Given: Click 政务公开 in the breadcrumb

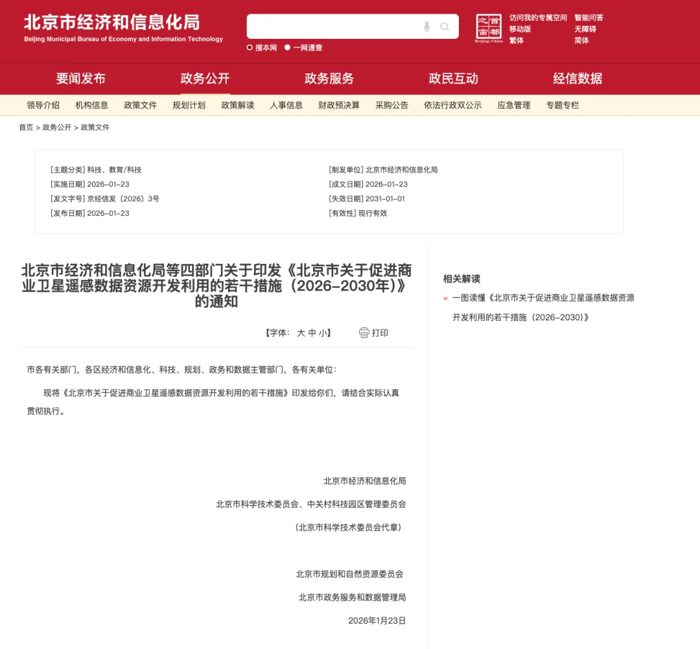Looking at the screenshot, I should click(x=56, y=127).
